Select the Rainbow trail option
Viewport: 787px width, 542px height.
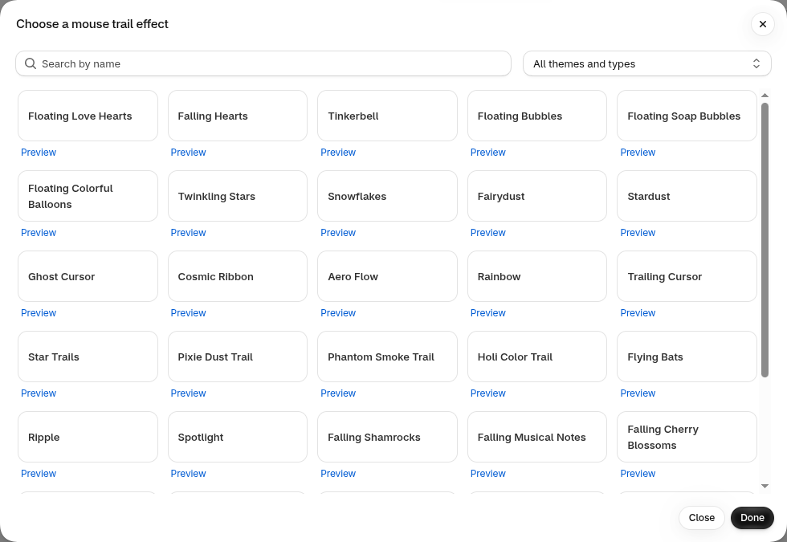point(537,276)
